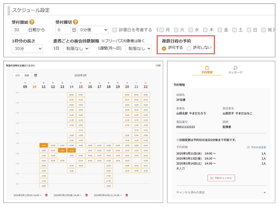
Task: Click the 受付開始 days input field
Action: 19,30
